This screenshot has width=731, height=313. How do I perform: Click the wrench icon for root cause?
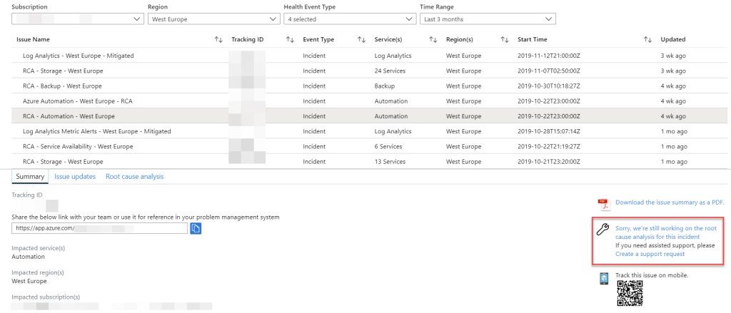pos(603,229)
